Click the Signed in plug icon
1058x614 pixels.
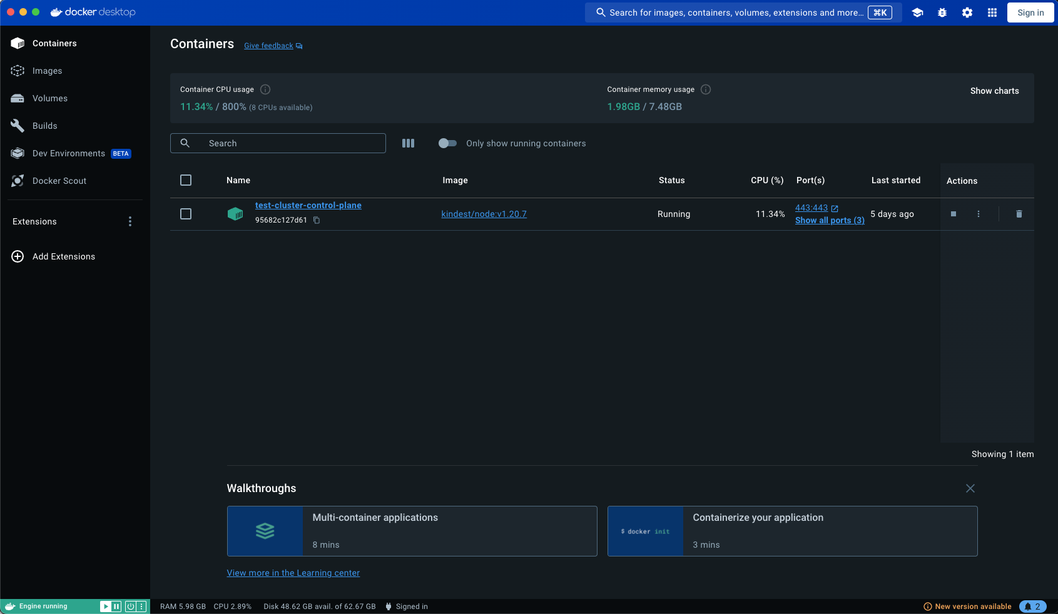(x=389, y=606)
